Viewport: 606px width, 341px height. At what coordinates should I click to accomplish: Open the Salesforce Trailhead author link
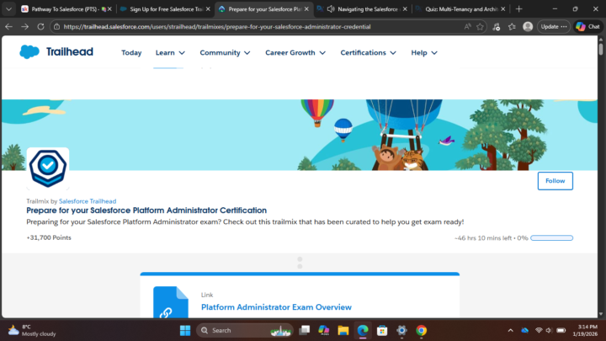[88, 201]
